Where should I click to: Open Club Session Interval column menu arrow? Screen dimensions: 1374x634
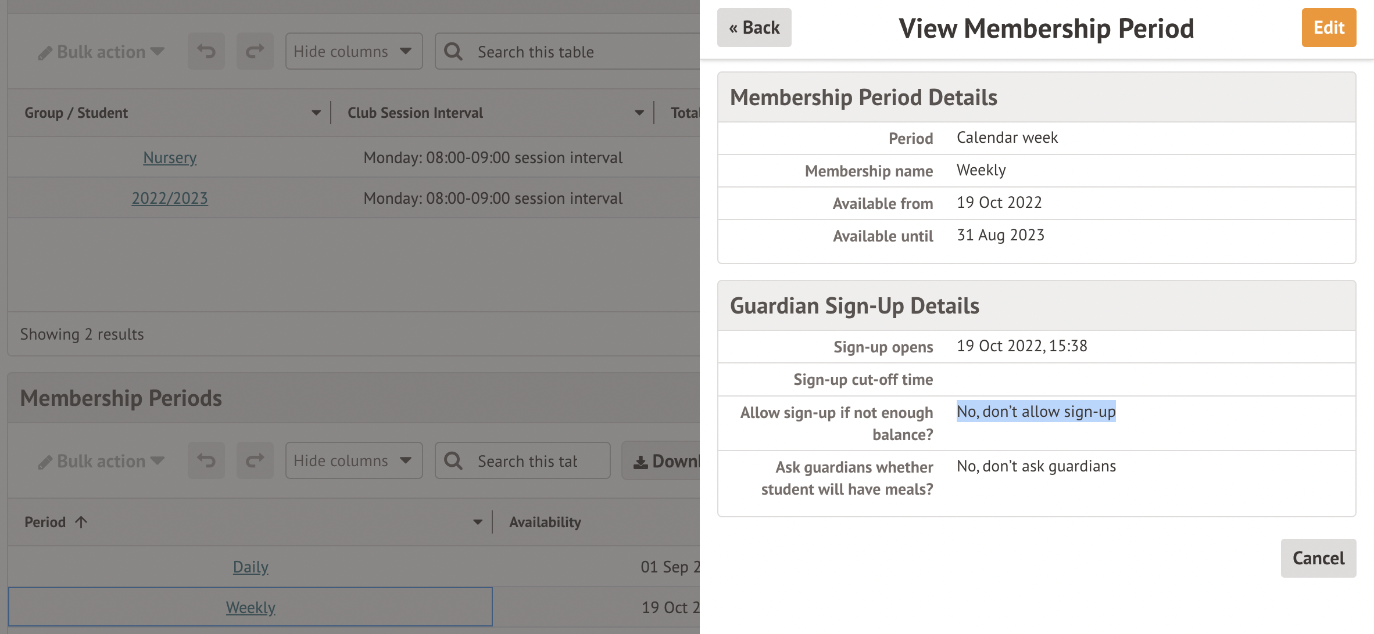pyautogui.click(x=639, y=113)
